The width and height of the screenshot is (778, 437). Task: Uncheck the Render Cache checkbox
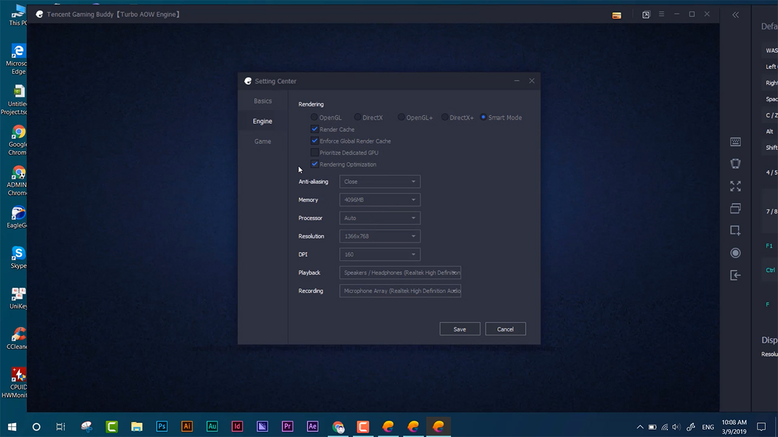point(314,129)
